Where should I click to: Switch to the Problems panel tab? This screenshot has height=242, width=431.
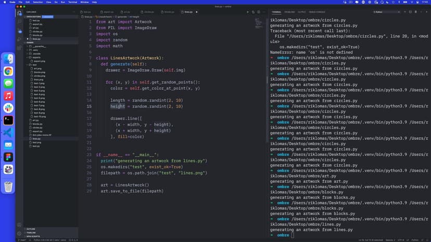pyautogui.click(x=289, y=11)
